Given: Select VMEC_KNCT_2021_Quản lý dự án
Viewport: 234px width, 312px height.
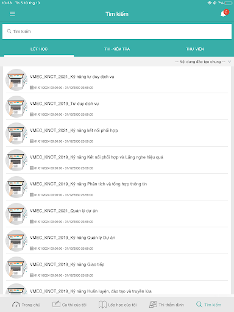Looking at the screenshot, I should pos(63,211).
